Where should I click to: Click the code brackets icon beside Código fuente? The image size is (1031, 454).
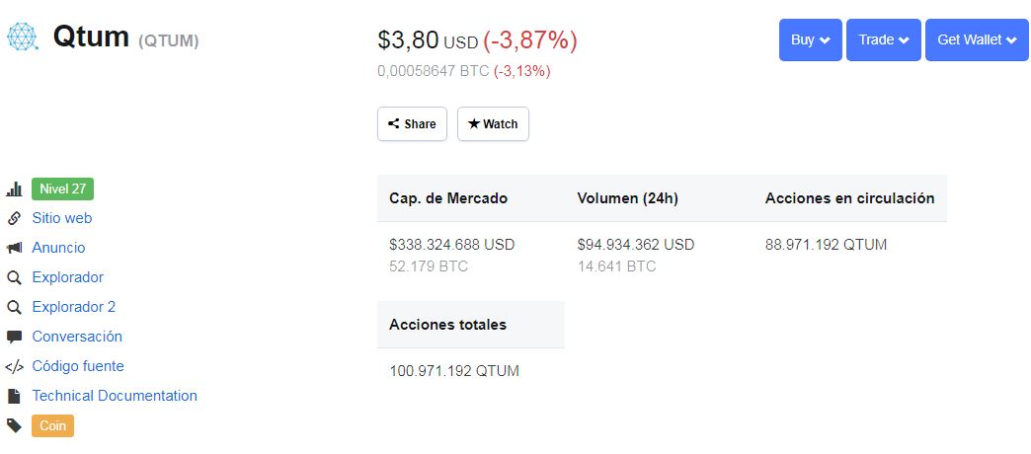14,366
